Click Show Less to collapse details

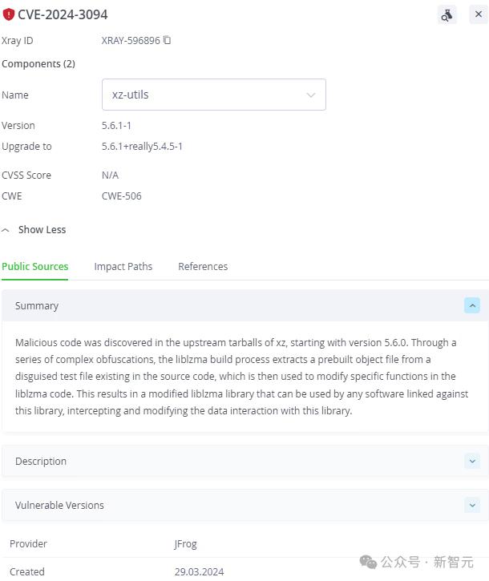[x=42, y=229]
